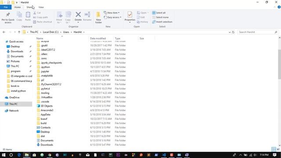Viewport: 281px width, 158px height.
Task: Click Local Disk (C:) in address path
Action: click(51, 32)
